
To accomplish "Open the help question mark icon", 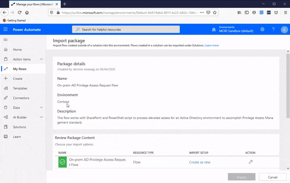I will [x=273, y=29].
